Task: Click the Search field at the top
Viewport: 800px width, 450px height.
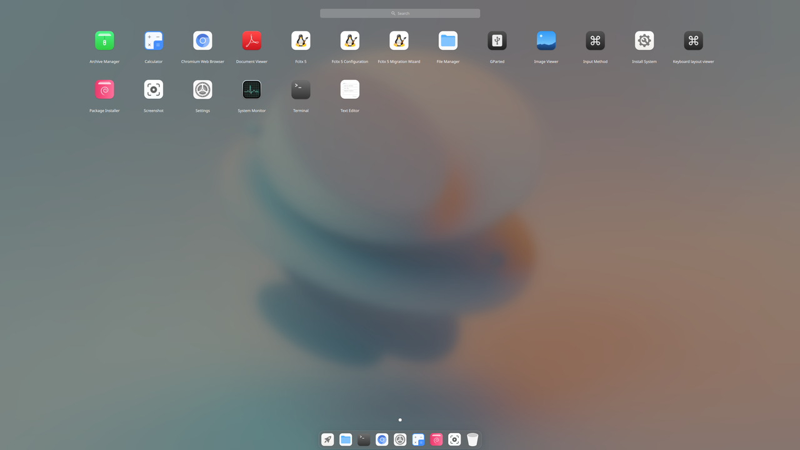Action: (400, 12)
